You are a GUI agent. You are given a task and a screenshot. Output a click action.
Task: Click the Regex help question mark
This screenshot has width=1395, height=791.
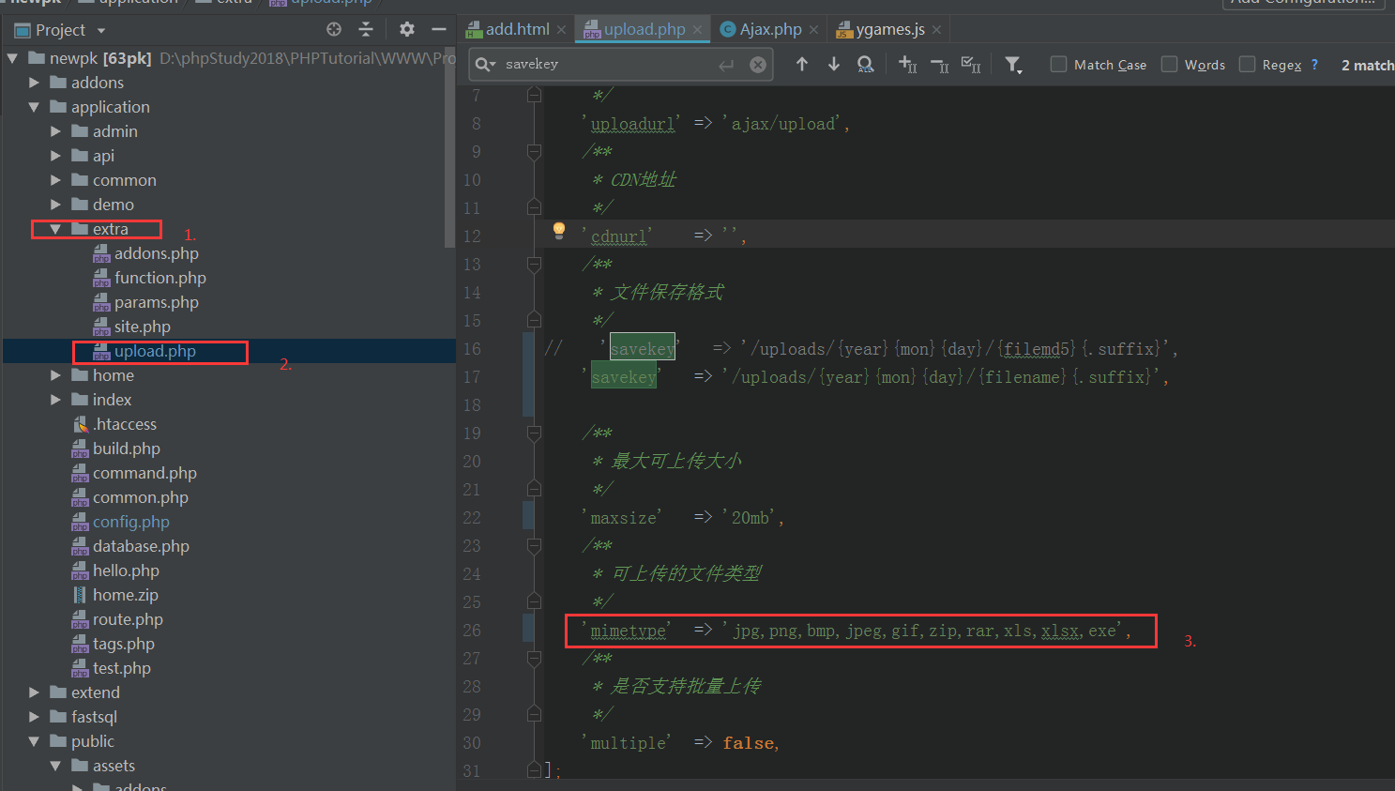coord(1313,64)
